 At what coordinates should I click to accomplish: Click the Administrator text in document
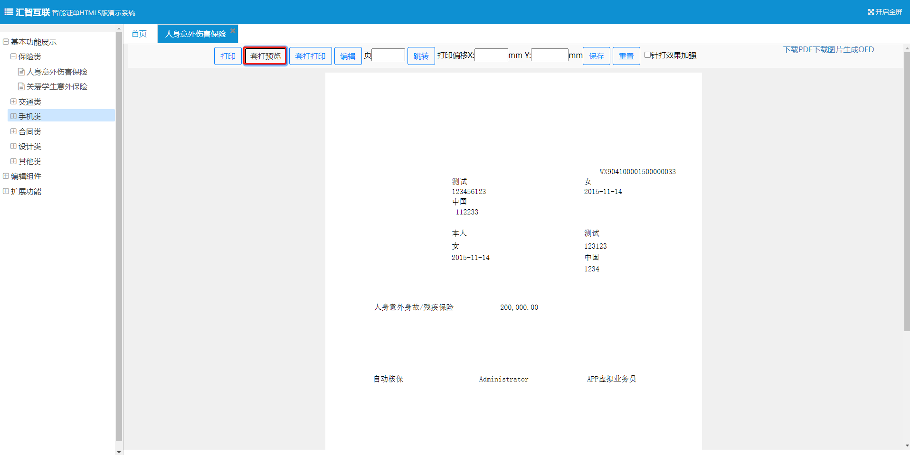[x=504, y=379]
